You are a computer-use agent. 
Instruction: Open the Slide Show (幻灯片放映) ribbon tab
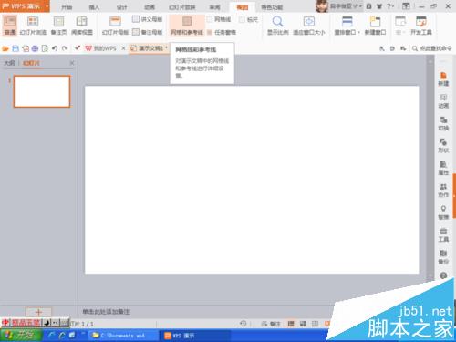click(181, 7)
